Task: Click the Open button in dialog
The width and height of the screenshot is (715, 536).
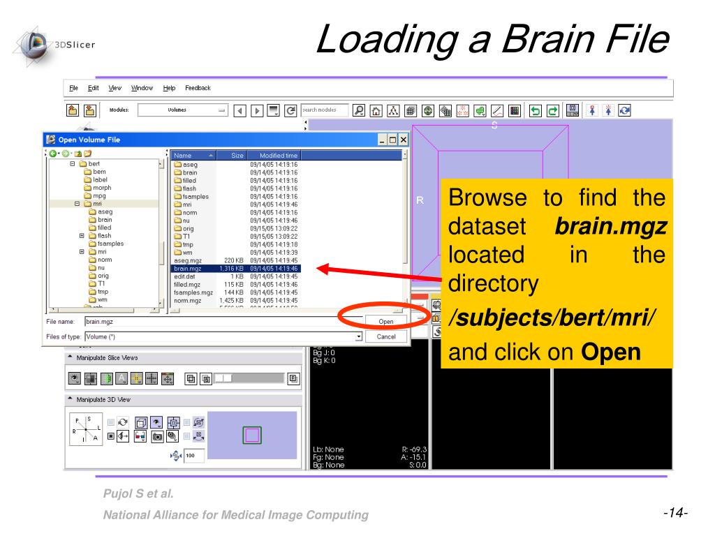Action: pos(385,322)
